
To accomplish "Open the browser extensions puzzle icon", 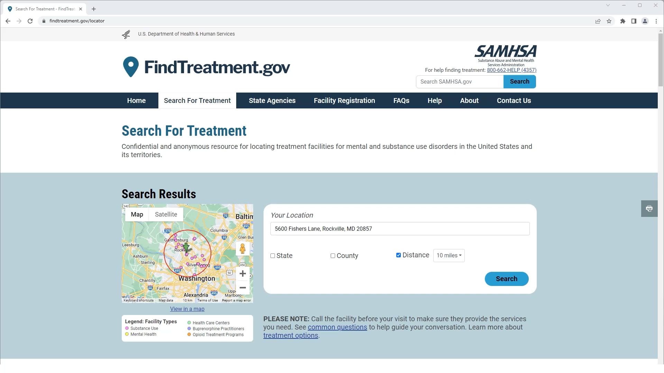I will pyautogui.click(x=623, y=21).
